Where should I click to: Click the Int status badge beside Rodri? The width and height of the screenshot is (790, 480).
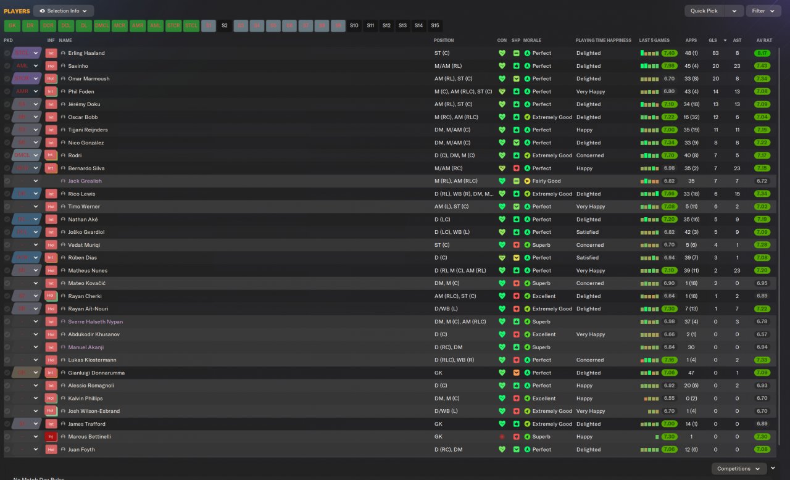click(51, 155)
